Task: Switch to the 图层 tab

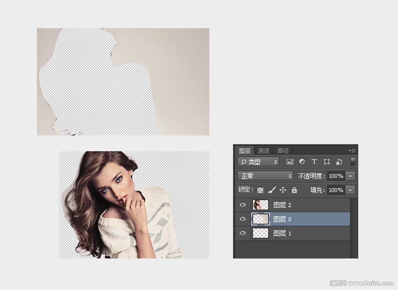Action: pyautogui.click(x=245, y=151)
